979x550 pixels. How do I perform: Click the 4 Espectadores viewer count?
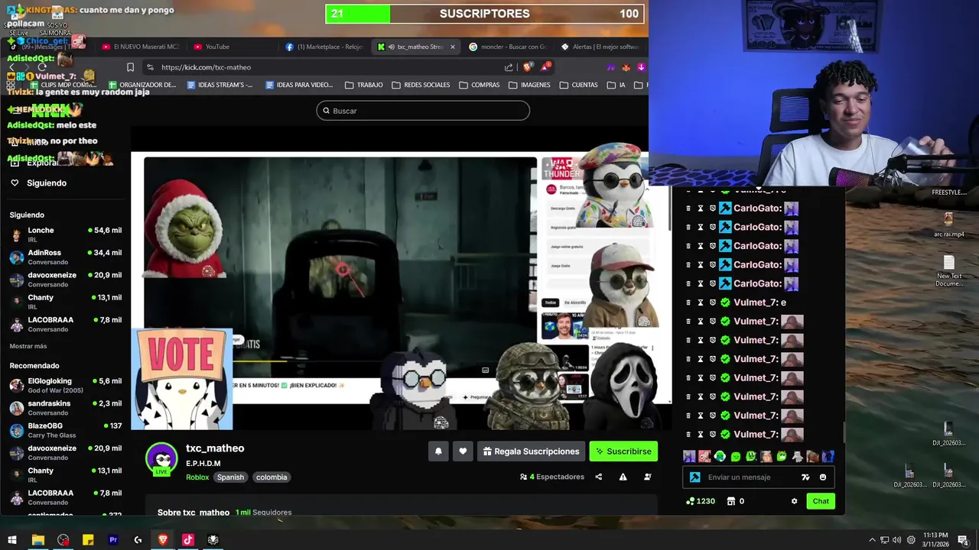tap(551, 477)
